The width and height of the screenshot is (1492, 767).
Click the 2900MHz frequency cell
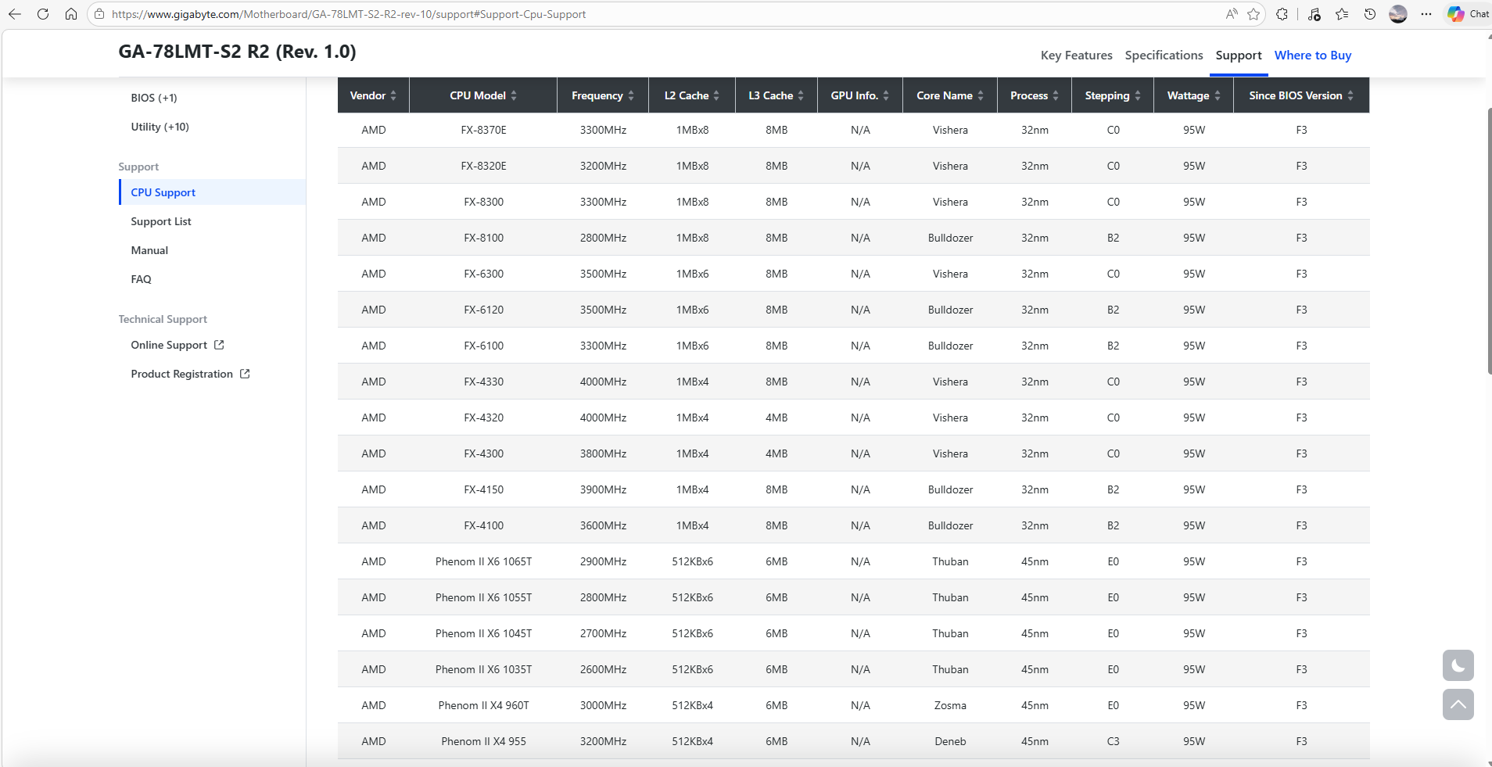(603, 561)
